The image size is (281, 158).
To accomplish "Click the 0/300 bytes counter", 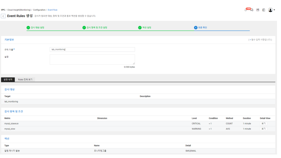I will (x=129, y=67).
